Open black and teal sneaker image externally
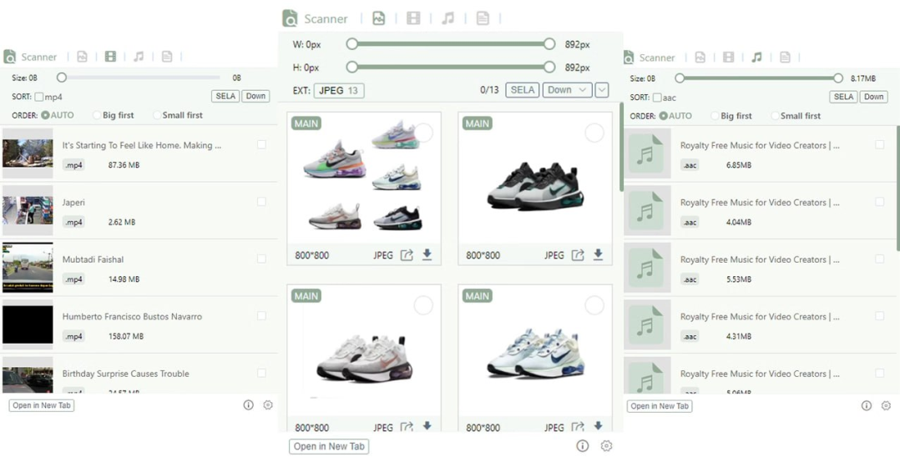This screenshot has height=462, width=900. (578, 255)
